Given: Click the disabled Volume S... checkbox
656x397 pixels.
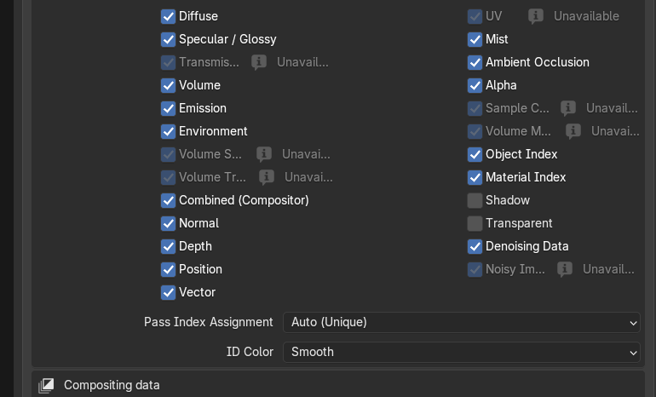Looking at the screenshot, I should (168, 154).
